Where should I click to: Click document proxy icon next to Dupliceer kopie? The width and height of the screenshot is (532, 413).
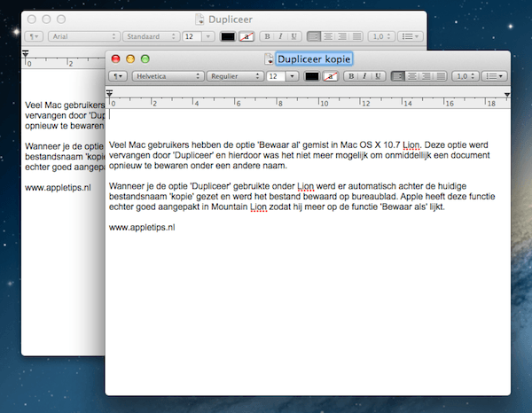pos(269,59)
